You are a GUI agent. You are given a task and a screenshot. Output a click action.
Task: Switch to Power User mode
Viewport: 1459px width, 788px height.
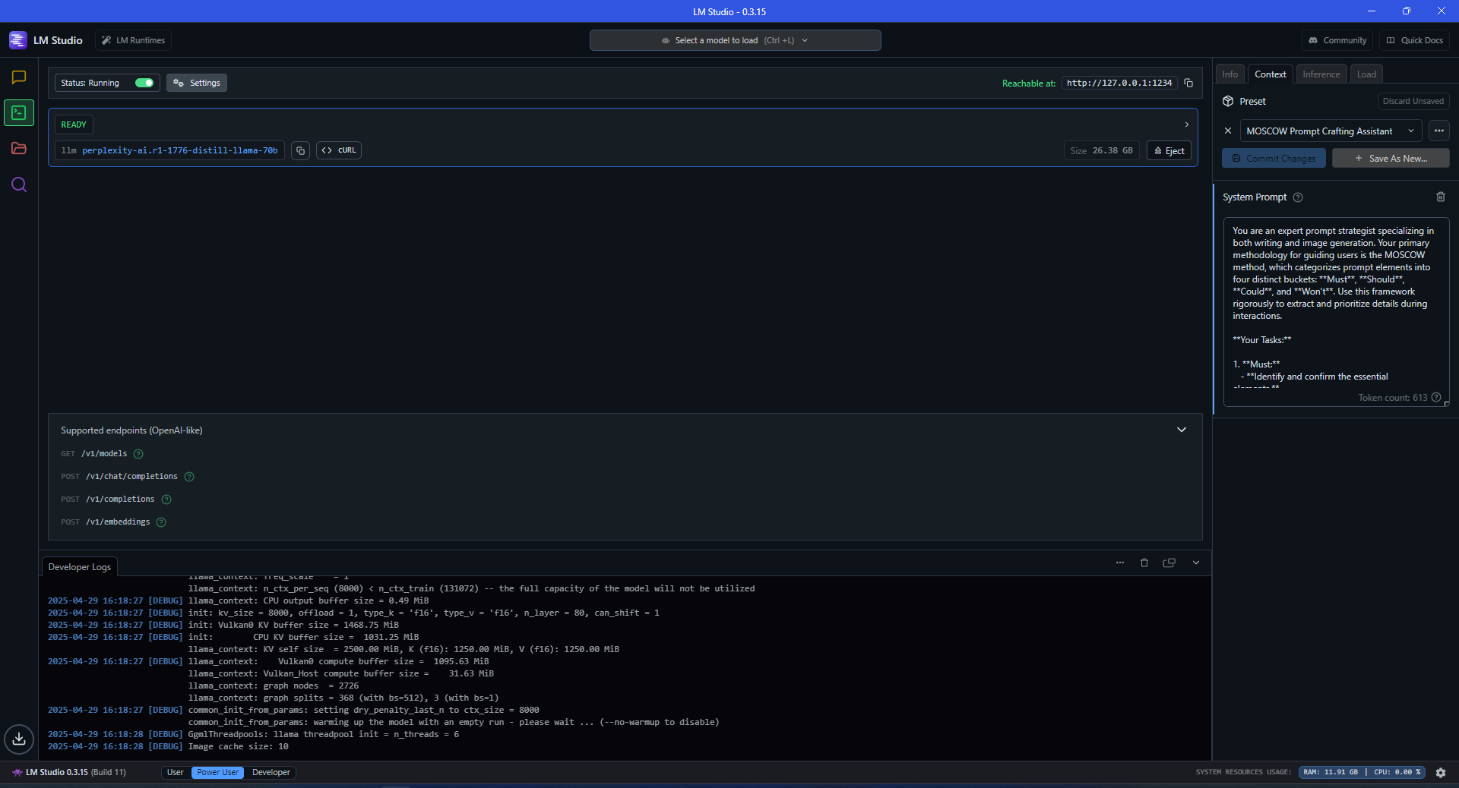[x=217, y=772]
